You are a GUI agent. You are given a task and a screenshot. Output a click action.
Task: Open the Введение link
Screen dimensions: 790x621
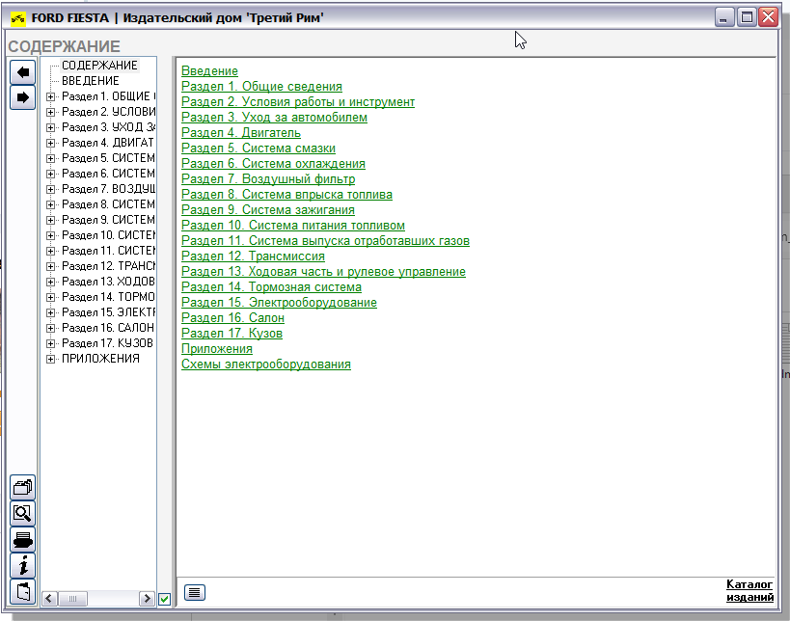[x=209, y=71]
